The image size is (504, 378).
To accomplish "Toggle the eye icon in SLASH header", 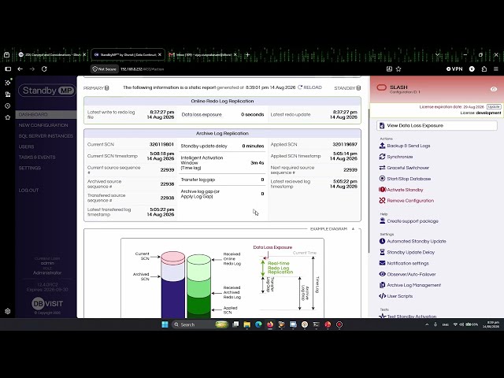I will pos(494,89).
